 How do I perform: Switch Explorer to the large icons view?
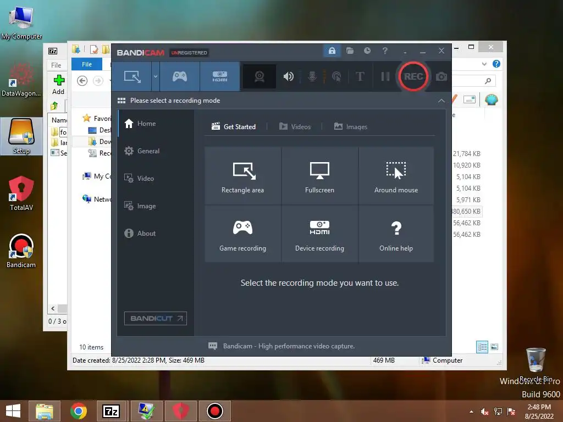click(494, 347)
